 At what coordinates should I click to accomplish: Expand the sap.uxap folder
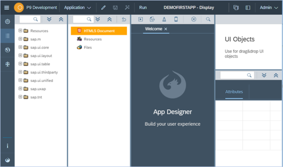pos(20,89)
